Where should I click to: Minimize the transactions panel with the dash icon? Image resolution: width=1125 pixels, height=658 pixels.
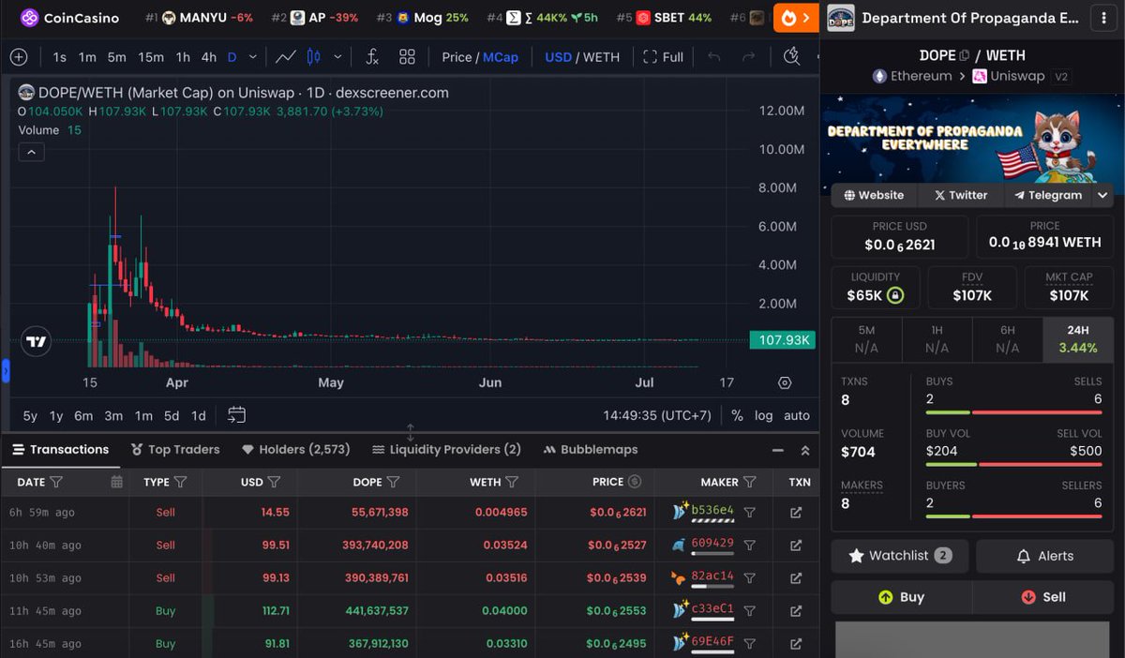tap(778, 450)
